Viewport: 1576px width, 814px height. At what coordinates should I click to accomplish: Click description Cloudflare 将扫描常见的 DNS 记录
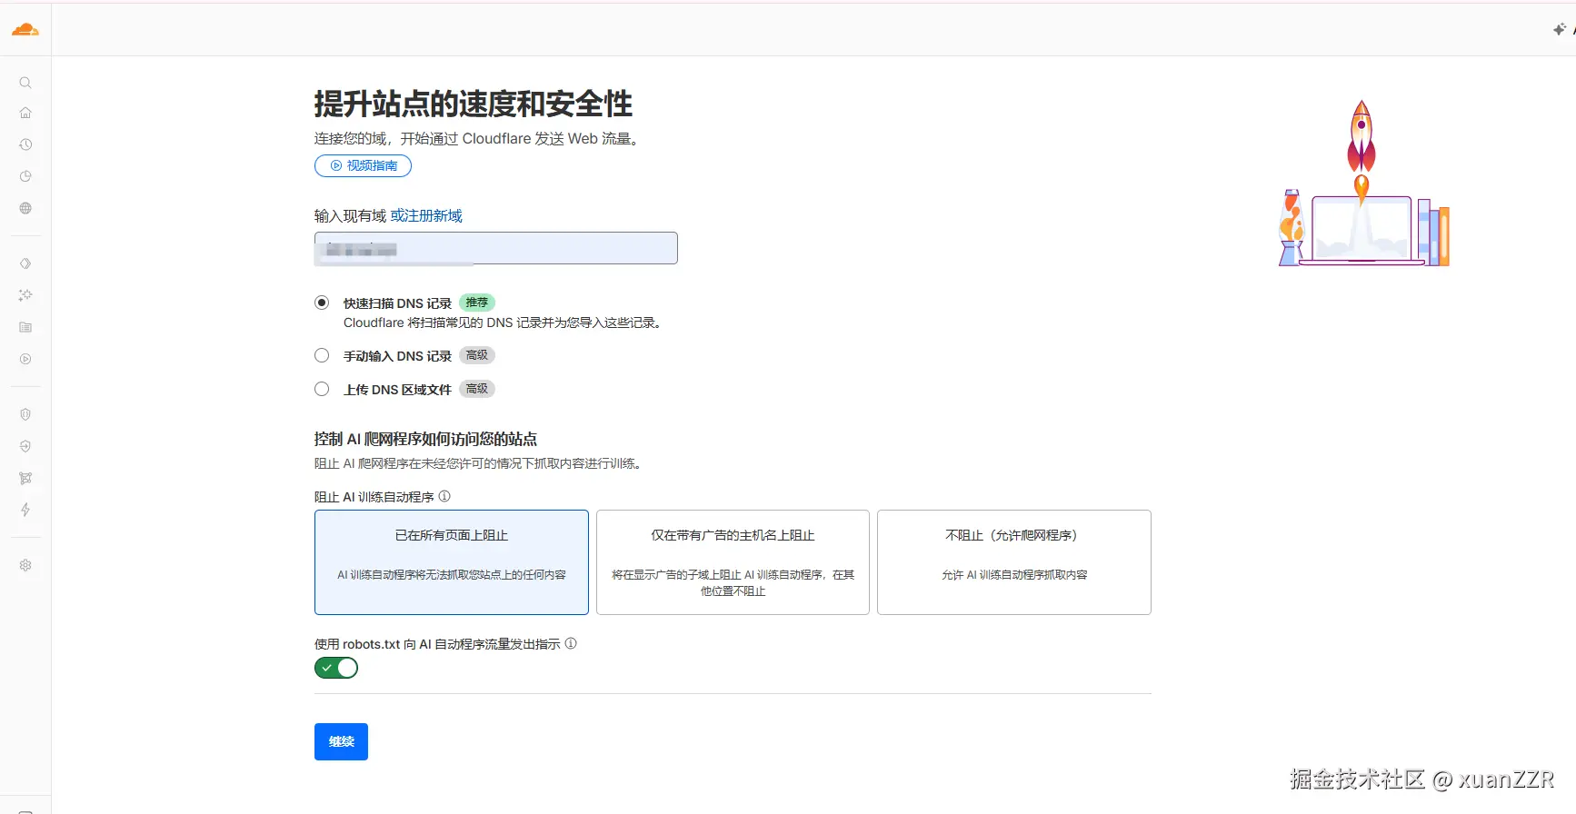pos(504,323)
